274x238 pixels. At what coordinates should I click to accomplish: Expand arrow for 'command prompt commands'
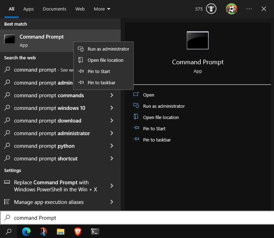point(112,95)
